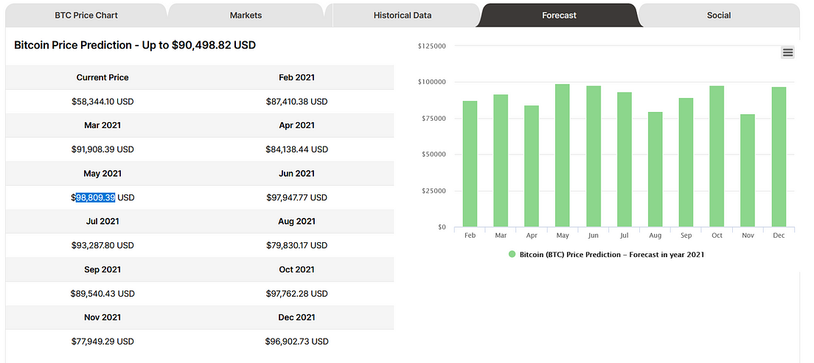The height and width of the screenshot is (363, 814).
Task: Click the Apr 2021 header cell
Action: coord(296,125)
